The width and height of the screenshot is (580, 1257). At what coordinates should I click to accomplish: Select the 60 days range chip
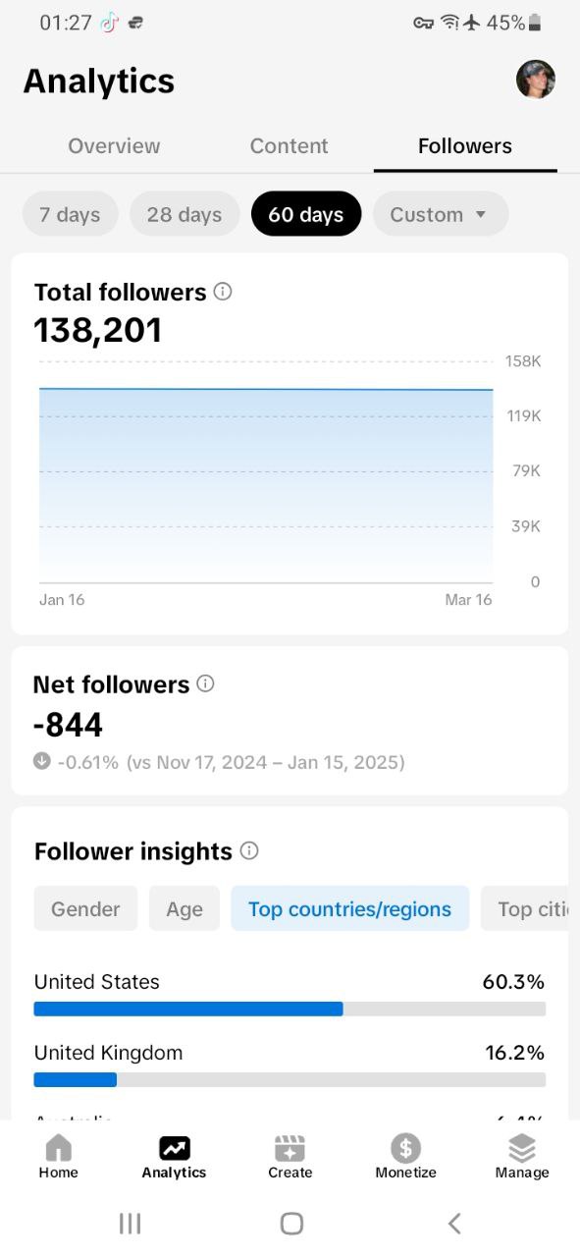coord(306,214)
